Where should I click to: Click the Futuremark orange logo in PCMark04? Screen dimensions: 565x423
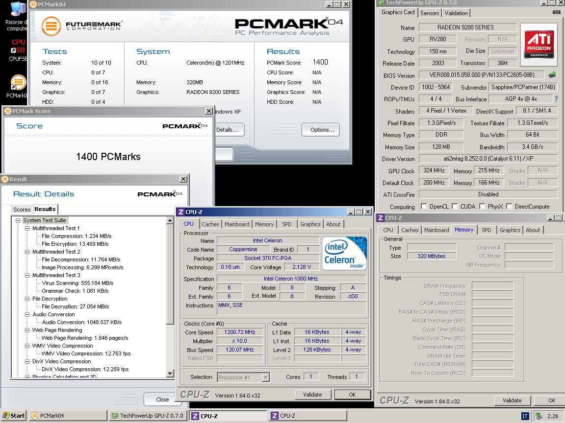click(x=51, y=26)
